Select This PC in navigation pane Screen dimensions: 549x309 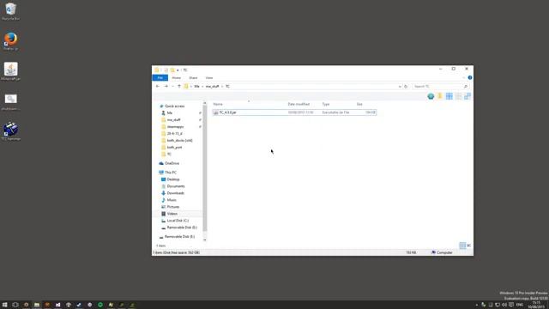(171, 173)
